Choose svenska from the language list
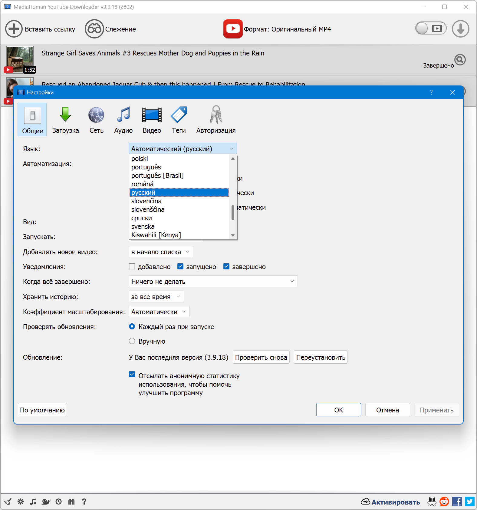This screenshot has width=477, height=510. tap(143, 227)
